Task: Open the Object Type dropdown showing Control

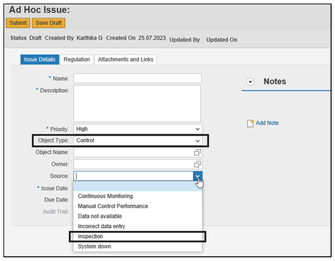Action: pos(138,141)
